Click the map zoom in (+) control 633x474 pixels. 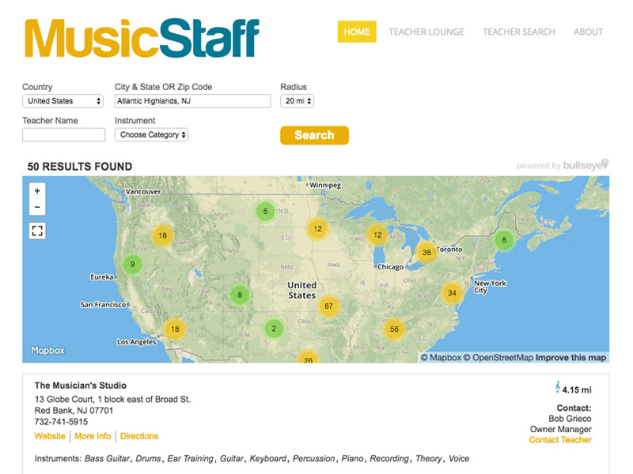coord(37,192)
